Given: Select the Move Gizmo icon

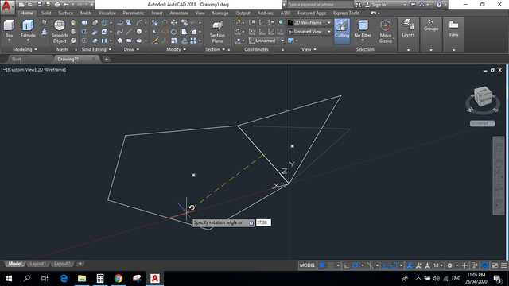Looking at the screenshot, I should 386,31.
